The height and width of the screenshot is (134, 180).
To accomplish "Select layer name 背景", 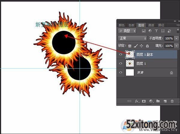I will tap(140, 73).
